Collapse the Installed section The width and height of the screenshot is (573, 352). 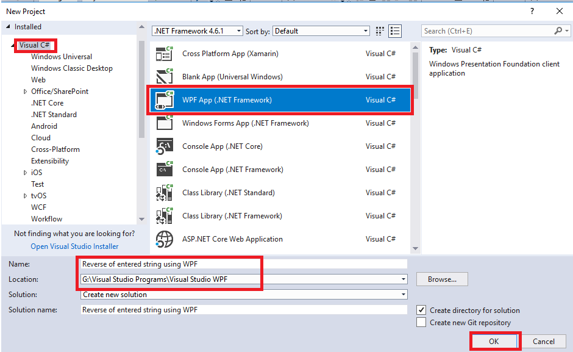coord(8,27)
